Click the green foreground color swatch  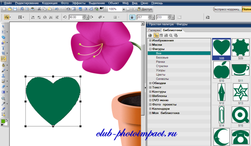click(x=3, y=121)
